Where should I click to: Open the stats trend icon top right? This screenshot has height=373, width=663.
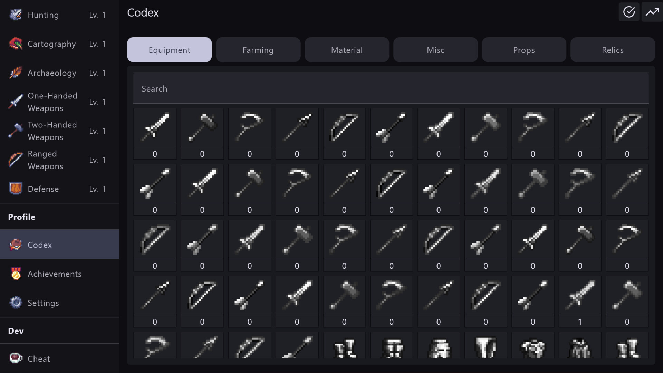[652, 12]
